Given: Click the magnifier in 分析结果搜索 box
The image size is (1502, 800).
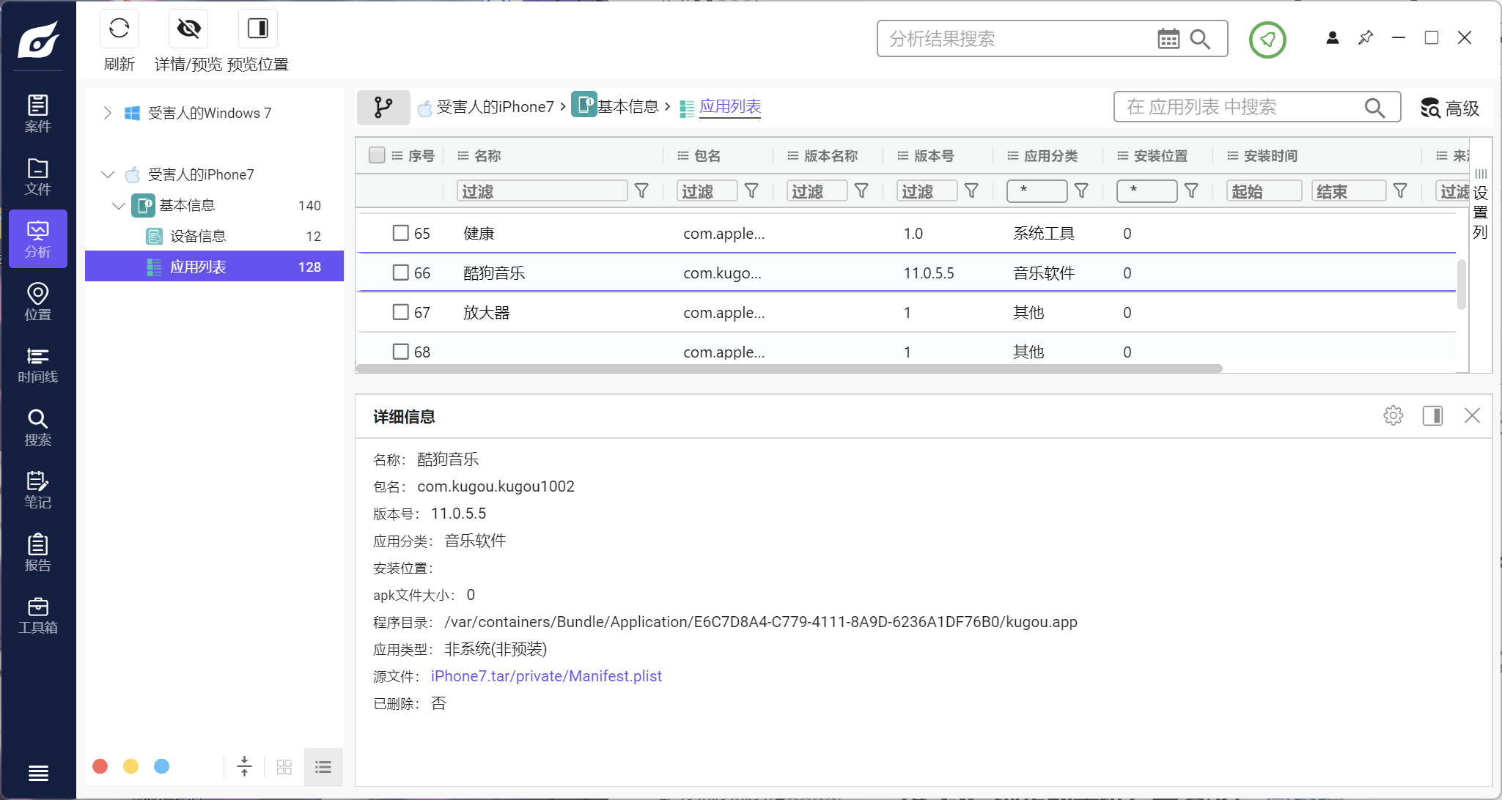Looking at the screenshot, I should pyautogui.click(x=1200, y=39).
